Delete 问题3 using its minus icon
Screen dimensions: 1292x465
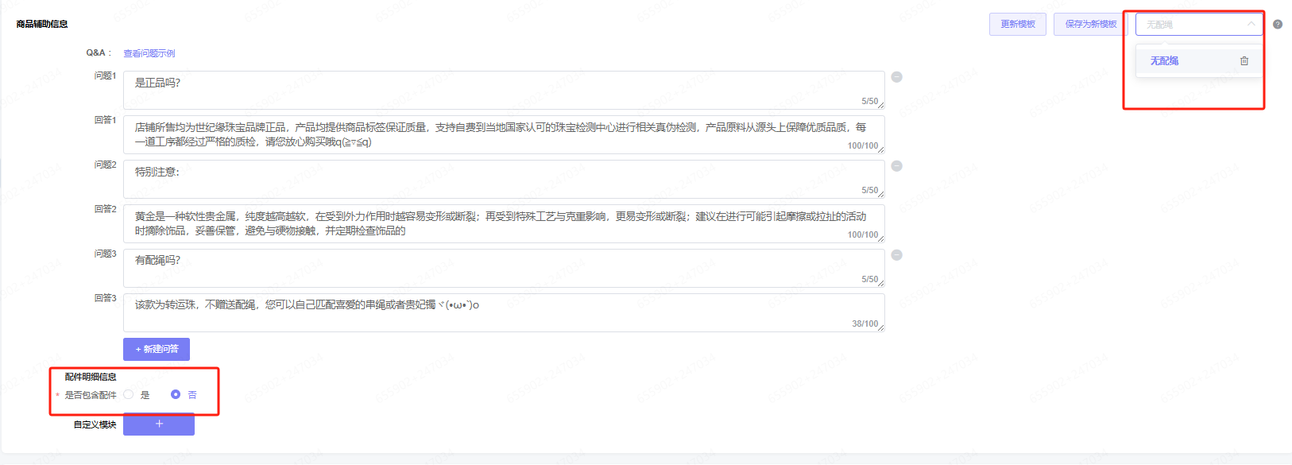point(896,255)
